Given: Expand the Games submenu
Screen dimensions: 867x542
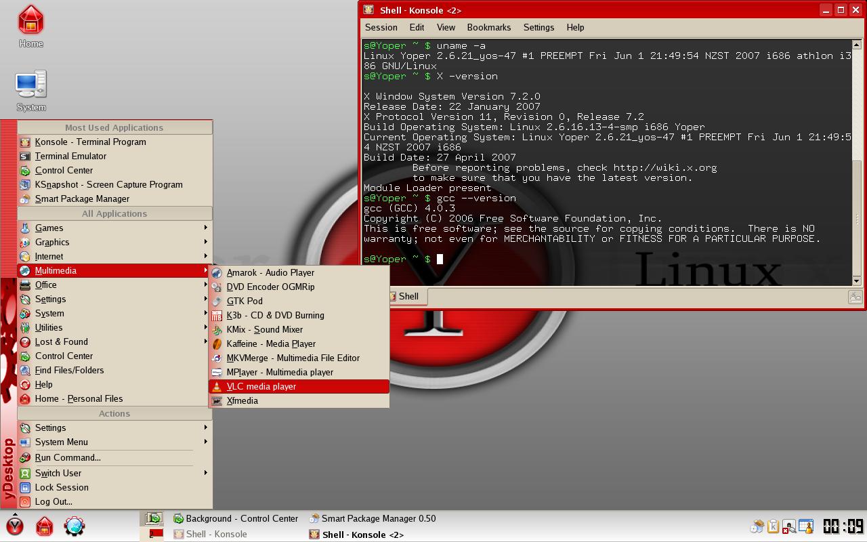Looking at the screenshot, I should pos(114,228).
